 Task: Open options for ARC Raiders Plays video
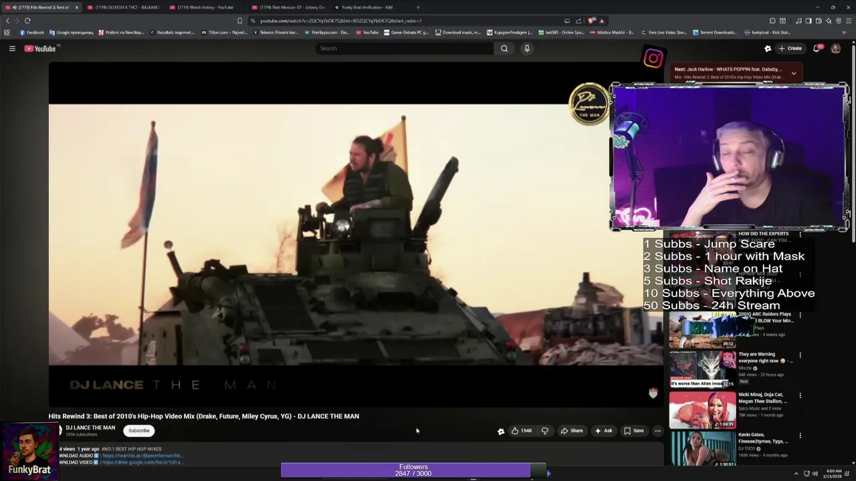click(x=800, y=315)
